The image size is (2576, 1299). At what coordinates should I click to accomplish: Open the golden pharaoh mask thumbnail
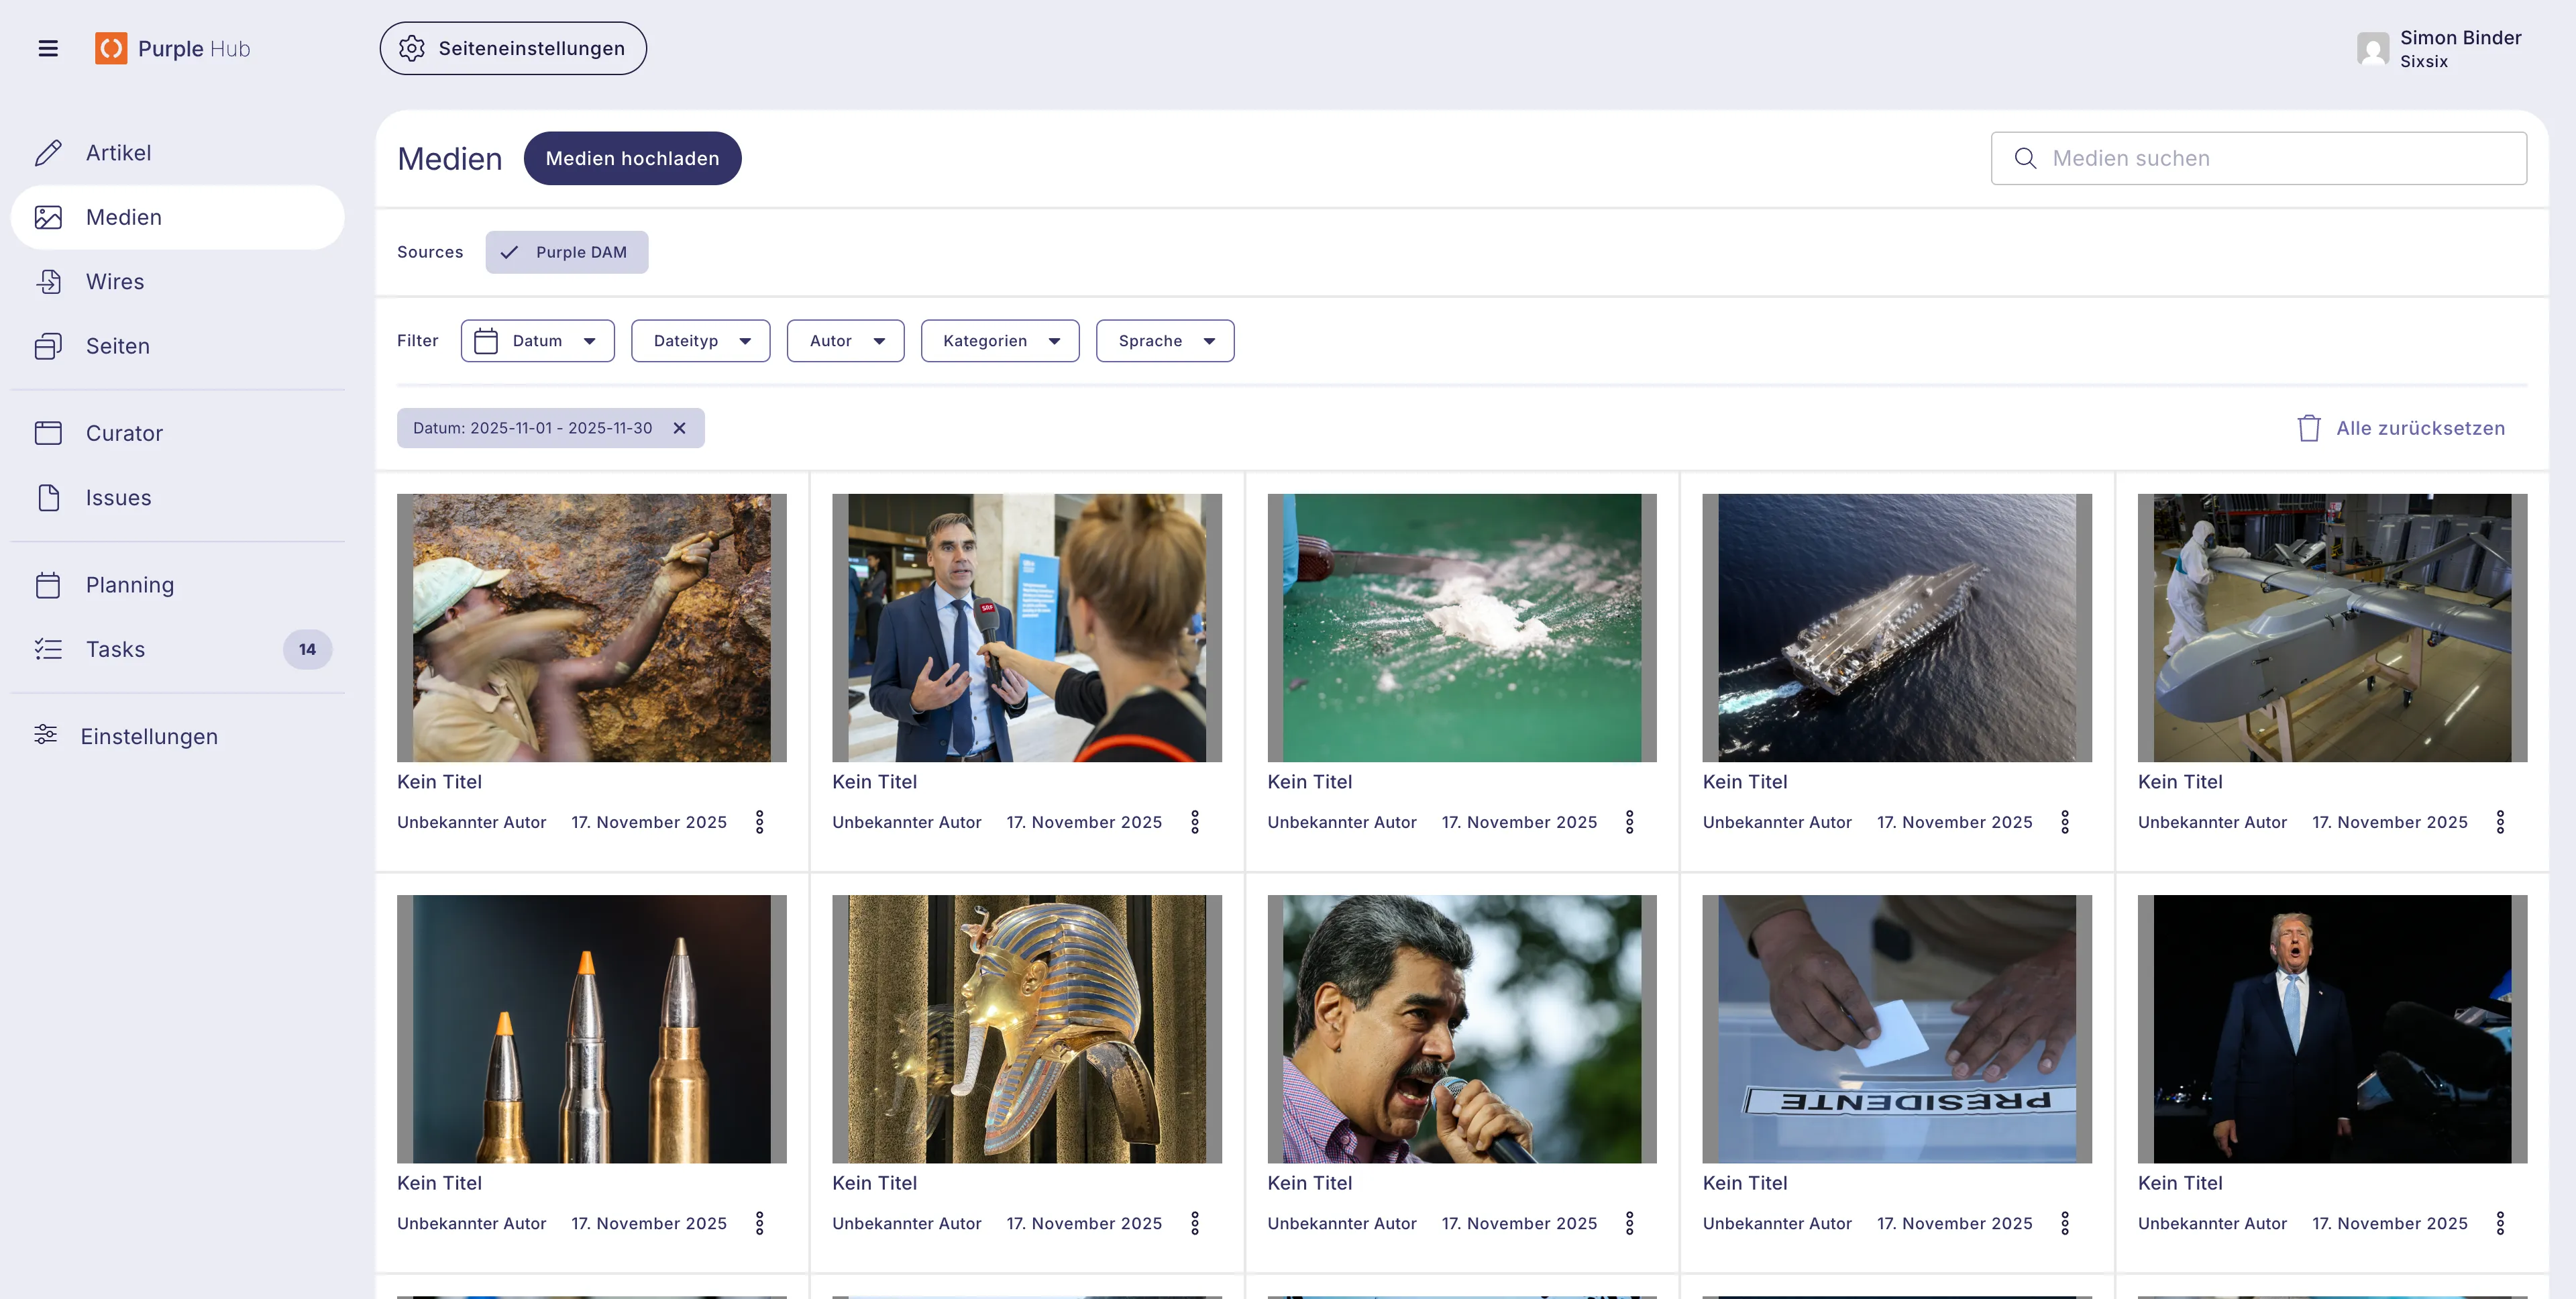click(x=1027, y=1029)
